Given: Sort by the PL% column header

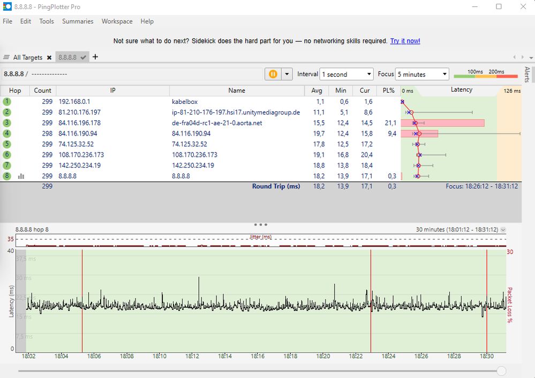Looking at the screenshot, I should (x=388, y=90).
